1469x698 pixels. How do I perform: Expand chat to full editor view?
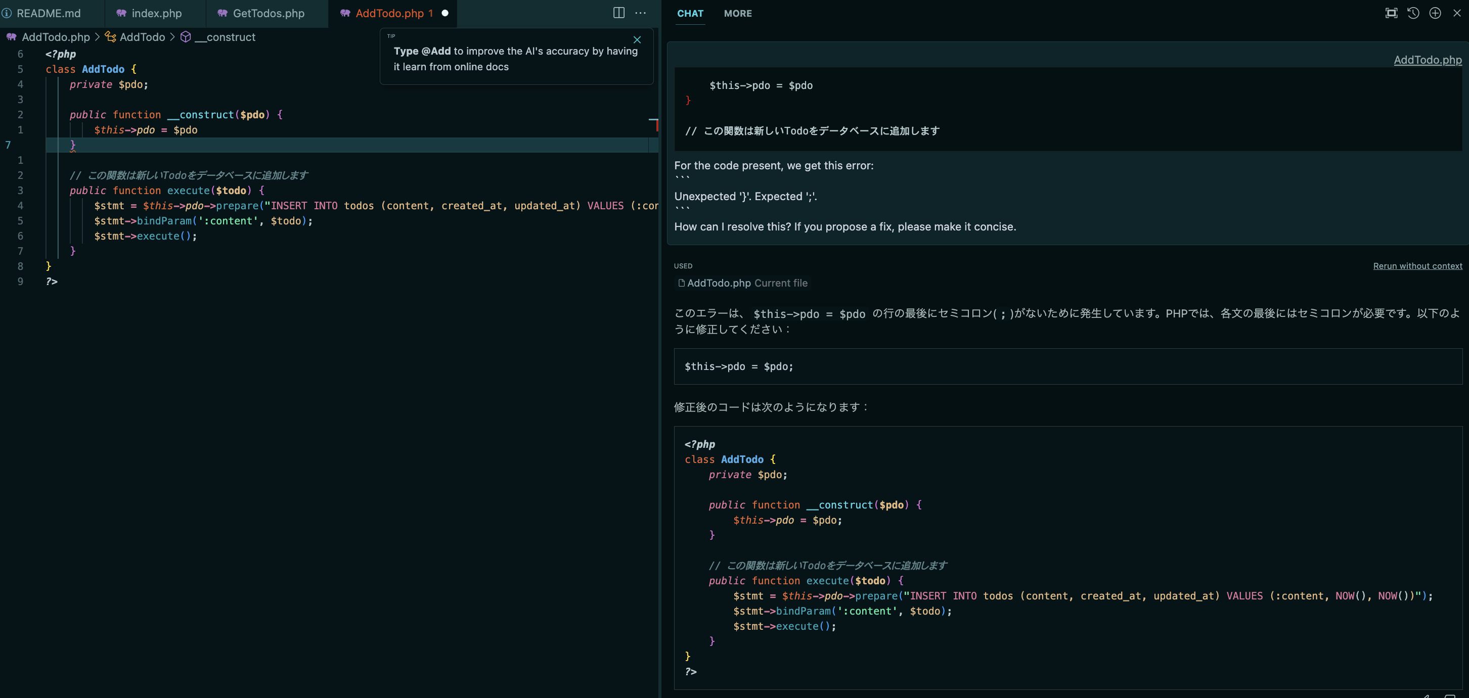[x=1392, y=13]
